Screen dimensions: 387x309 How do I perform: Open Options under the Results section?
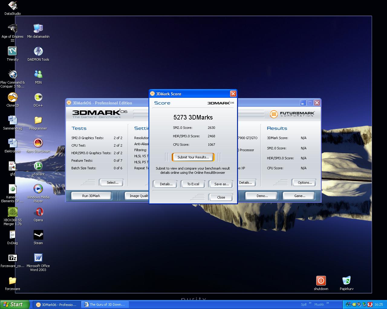[x=304, y=183]
